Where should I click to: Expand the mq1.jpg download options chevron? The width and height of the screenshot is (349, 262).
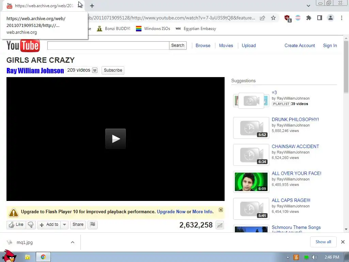[73, 243]
